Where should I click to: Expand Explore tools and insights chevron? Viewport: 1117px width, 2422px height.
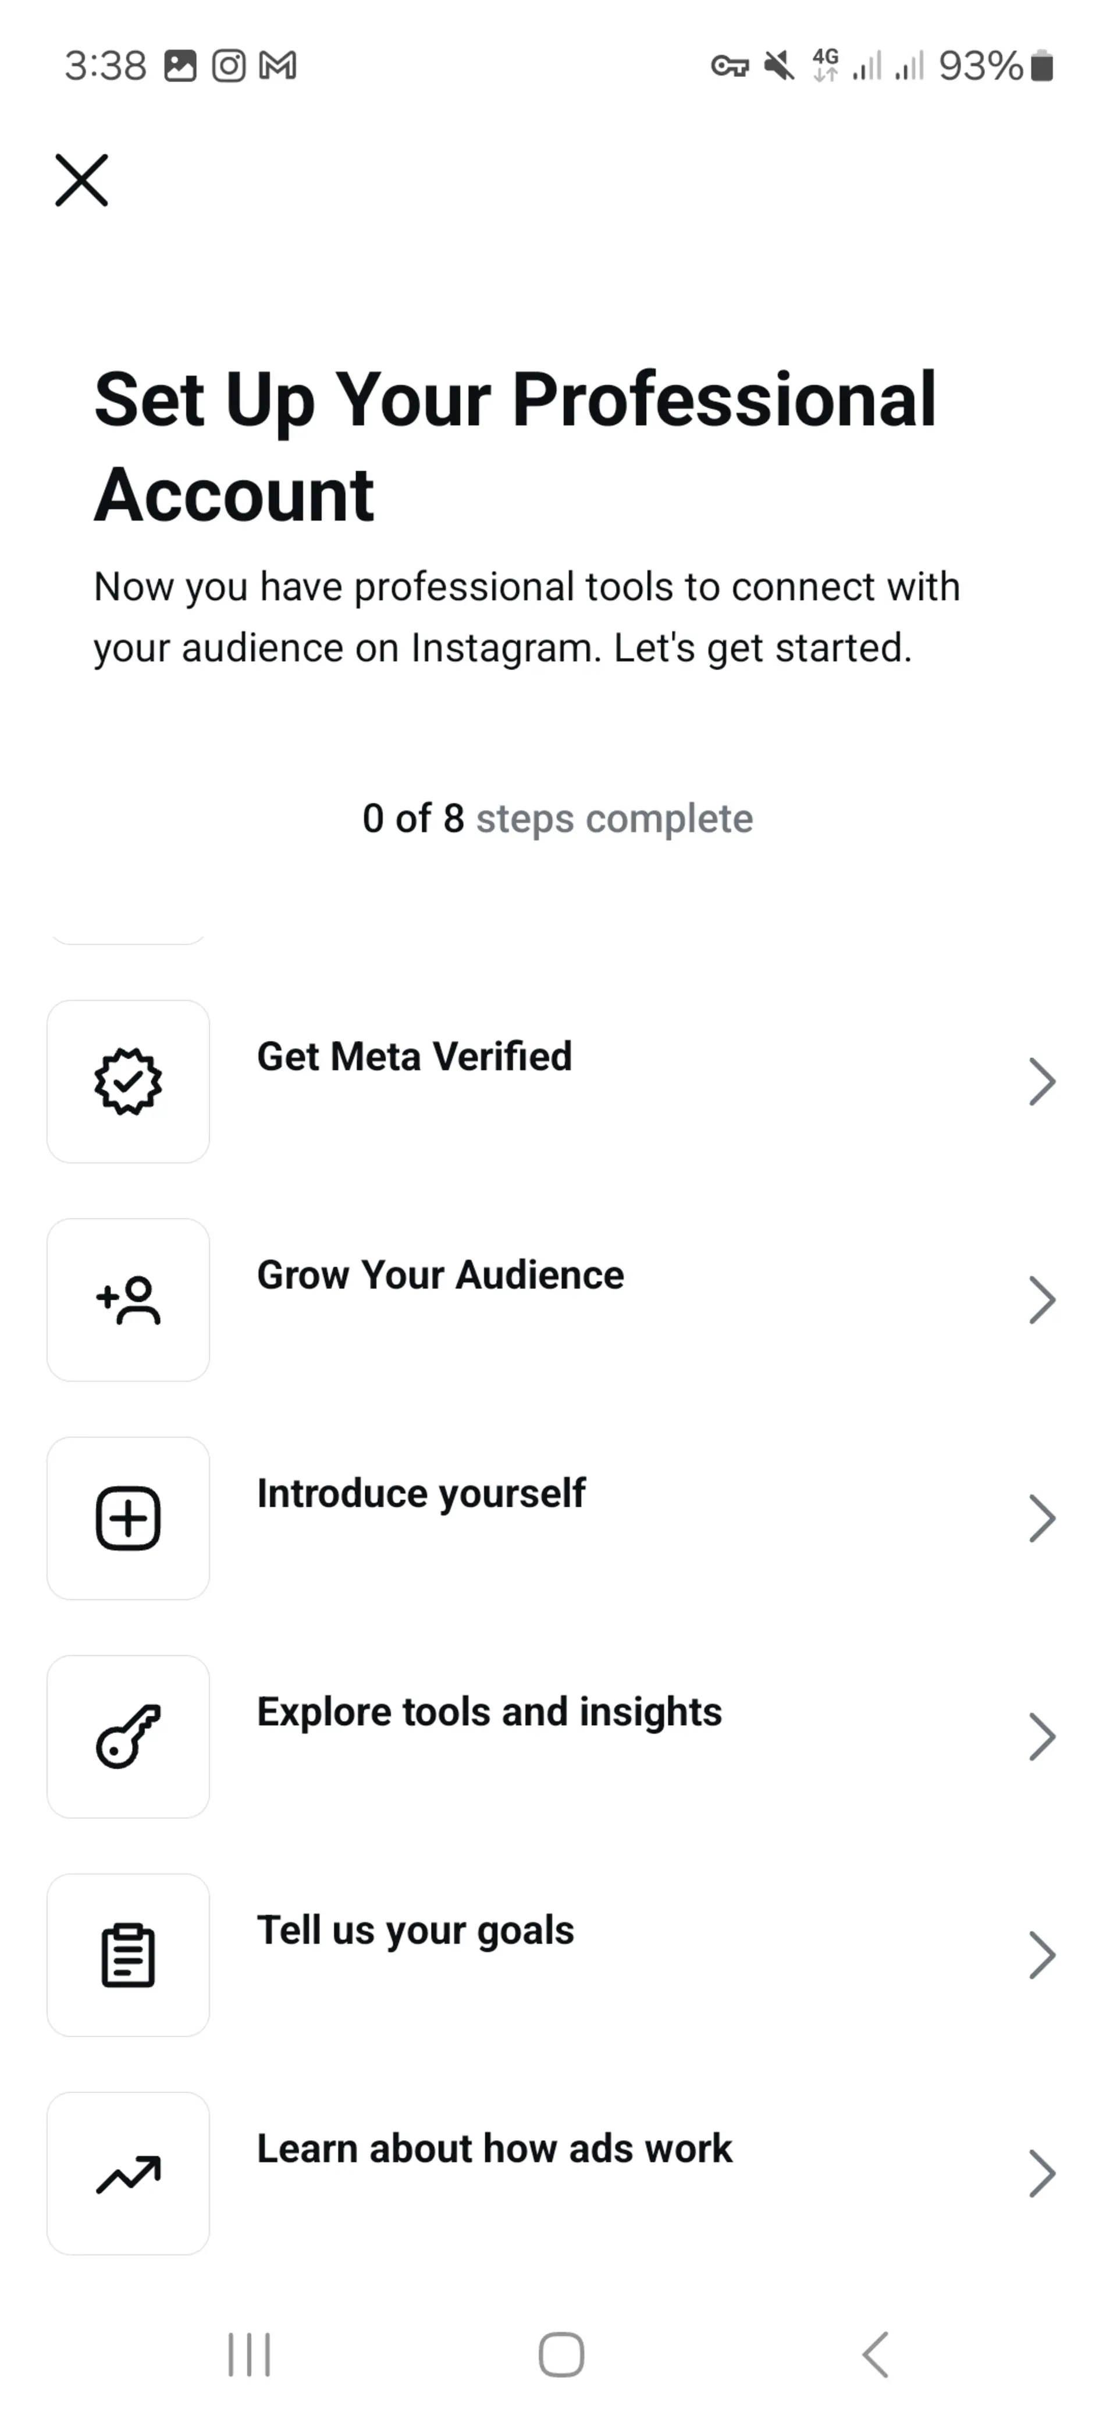click(1042, 1737)
